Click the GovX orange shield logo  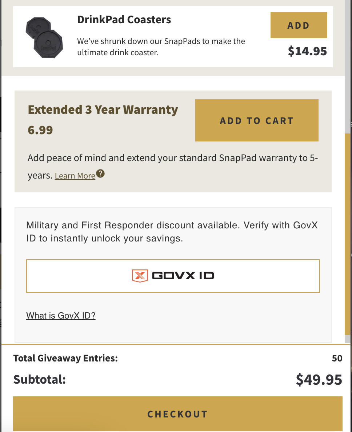tap(140, 276)
